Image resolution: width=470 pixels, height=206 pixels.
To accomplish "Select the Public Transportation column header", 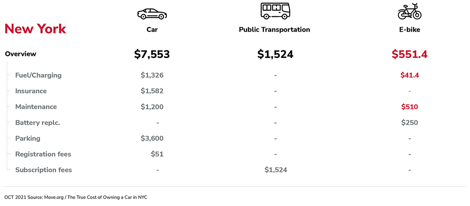I will pos(274,30).
